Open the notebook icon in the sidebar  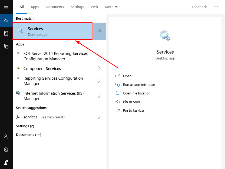(6, 33)
